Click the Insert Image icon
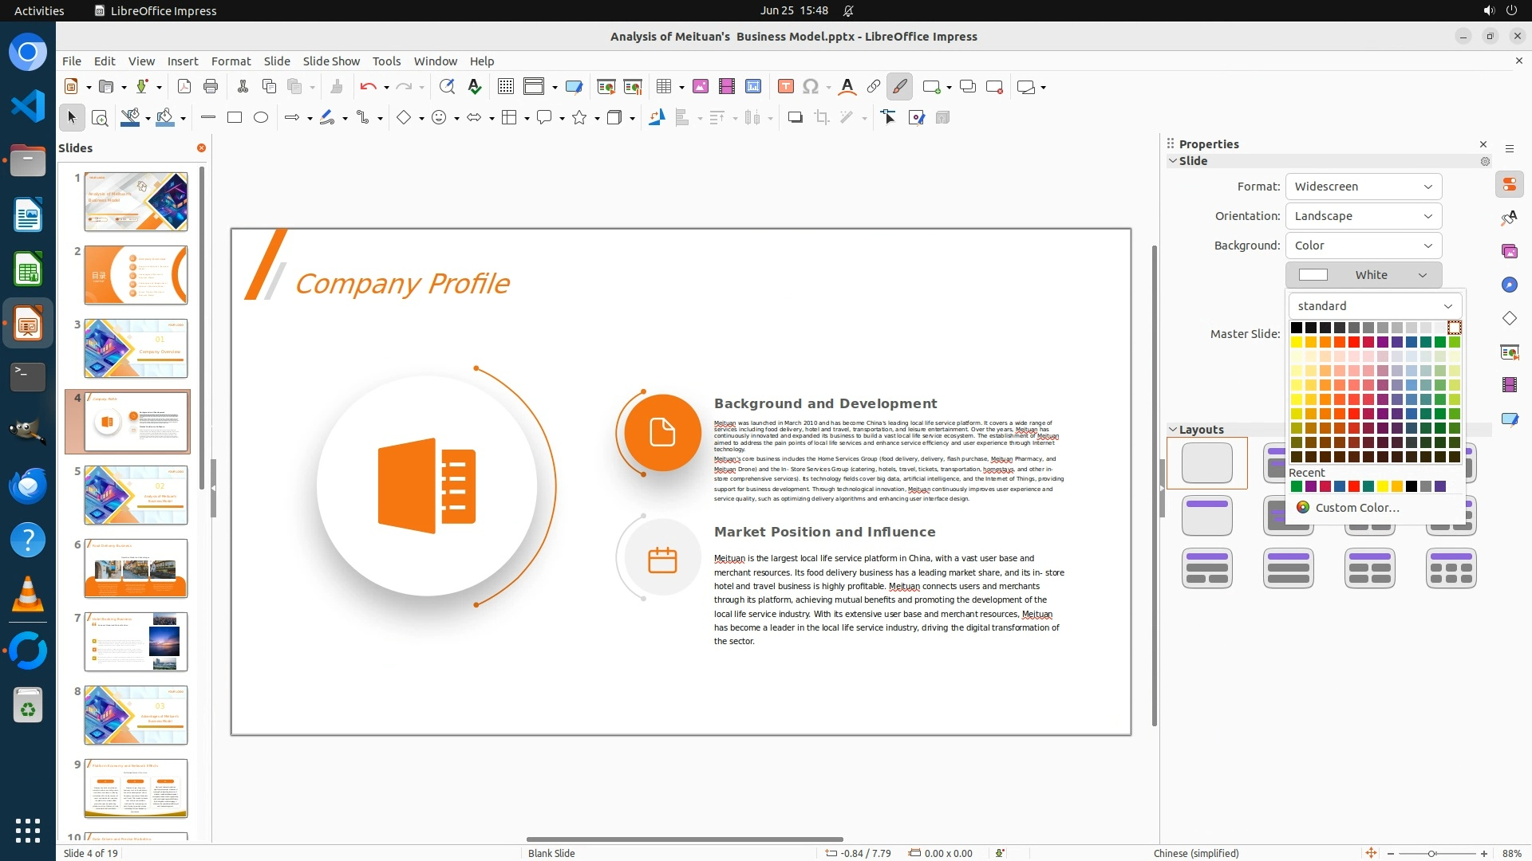The width and height of the screenshot is (1532, 861). pyautogui.click(x=701, y=87)
